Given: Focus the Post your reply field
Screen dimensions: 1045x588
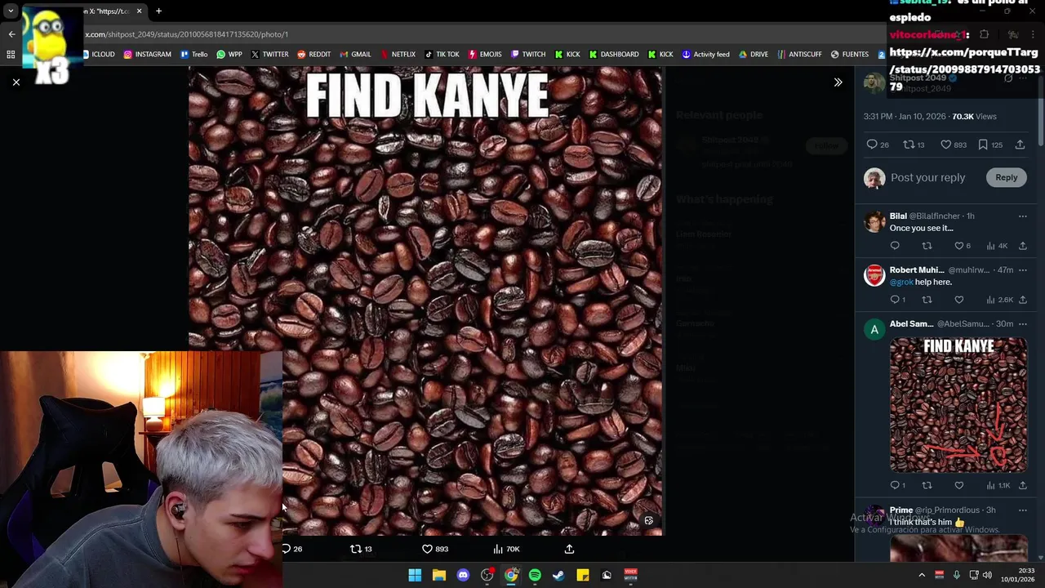Looking at the screenshot, I should [927, 177].
